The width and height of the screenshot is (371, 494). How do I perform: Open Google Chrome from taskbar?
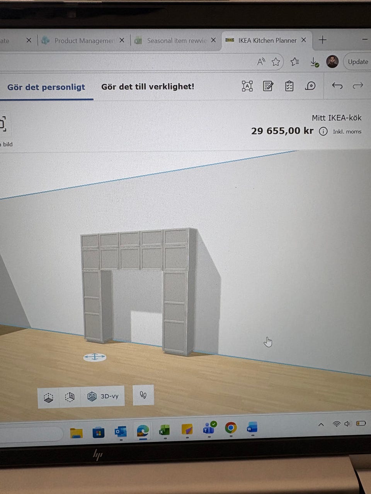pos(231,428)
